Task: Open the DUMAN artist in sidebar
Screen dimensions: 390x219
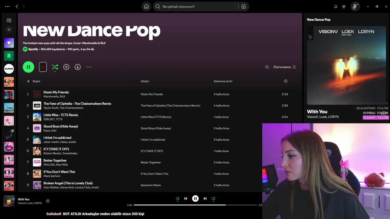Action: coord(9,69)
